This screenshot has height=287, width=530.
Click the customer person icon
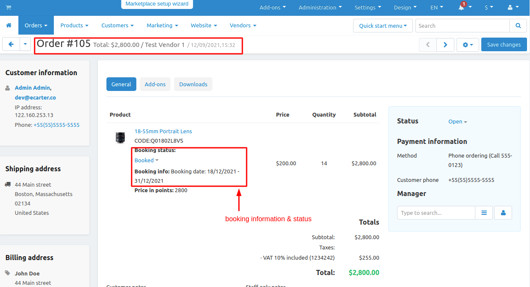[8, 88]
